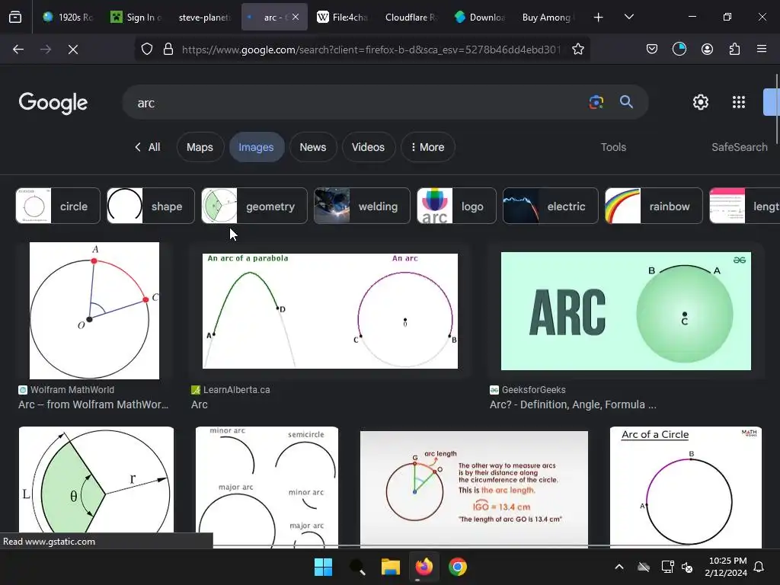Viewport: 780px width, 585px height.
Task: Open muted volume tray icon
Action: [687, 567]
